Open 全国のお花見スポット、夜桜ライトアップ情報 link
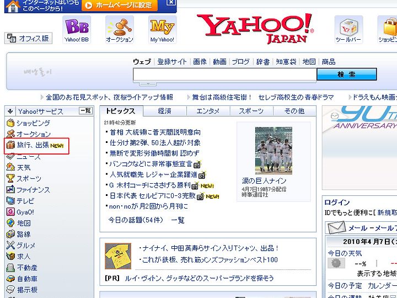Image resolution: width=397 pixels, height=298 pixels. [109, 97]
